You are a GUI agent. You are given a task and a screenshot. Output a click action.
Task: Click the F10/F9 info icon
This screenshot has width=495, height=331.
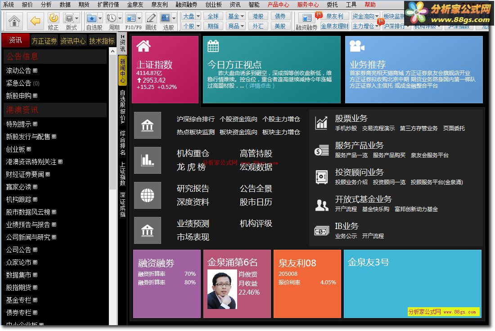tap(130, 18)
